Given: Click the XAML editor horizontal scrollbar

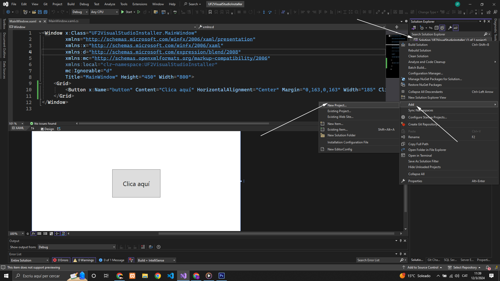Looking at the screenshot, I should 174,124.
